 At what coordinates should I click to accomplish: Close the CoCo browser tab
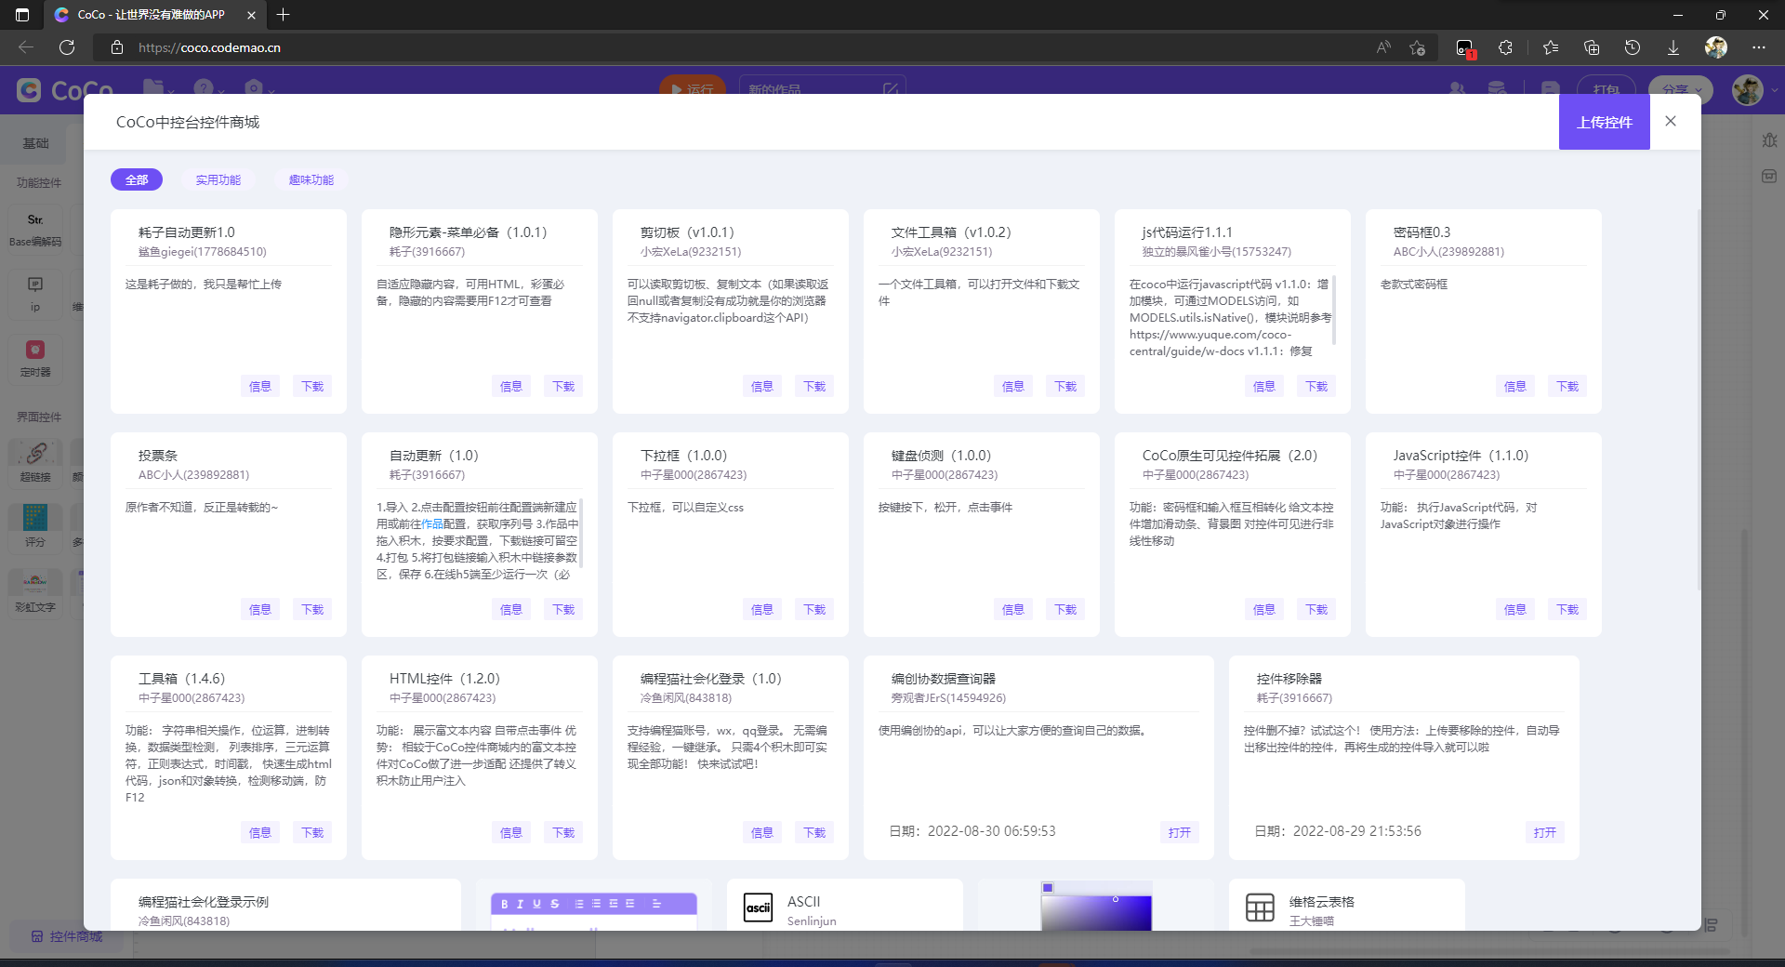[x=251, y=15]
